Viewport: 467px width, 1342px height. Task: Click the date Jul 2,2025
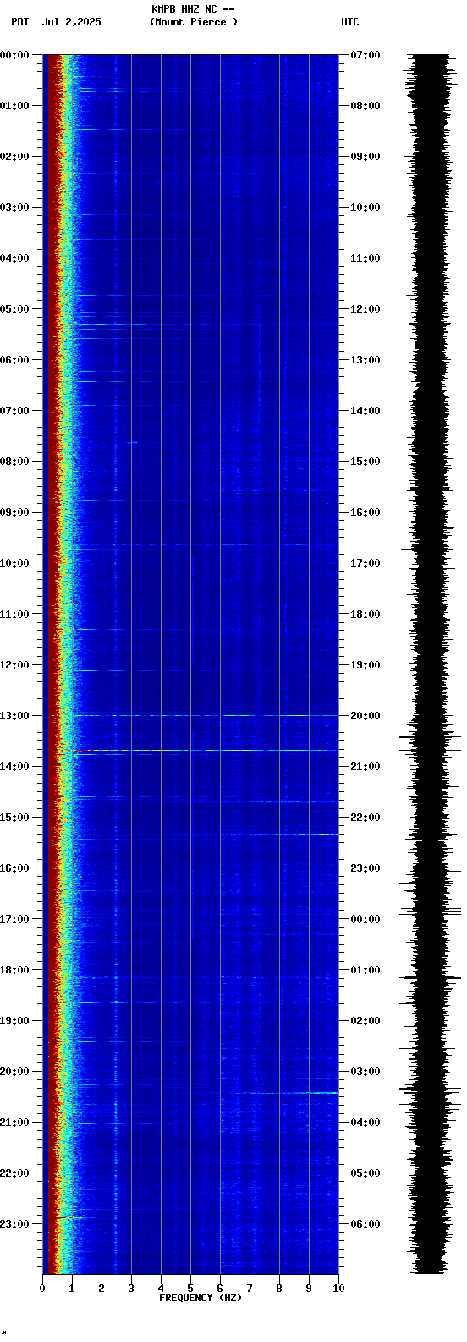coord(72,22)
